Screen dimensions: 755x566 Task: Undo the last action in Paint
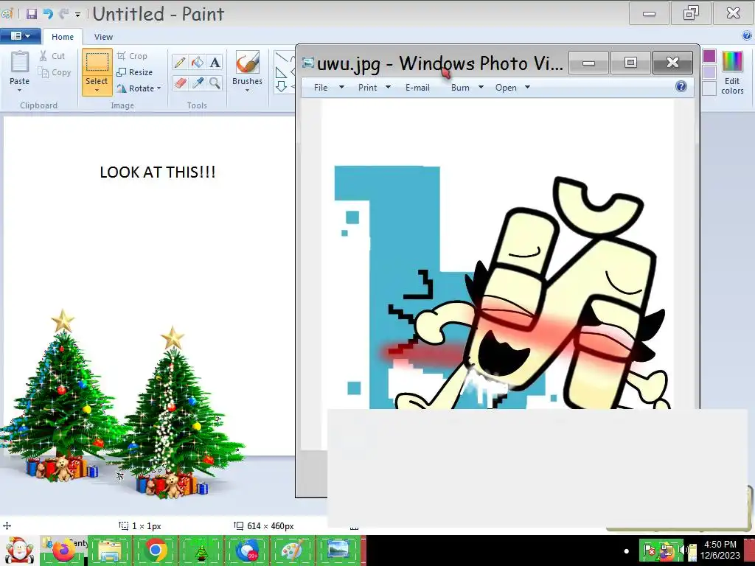pyautogui.click(x=48, y=14)
